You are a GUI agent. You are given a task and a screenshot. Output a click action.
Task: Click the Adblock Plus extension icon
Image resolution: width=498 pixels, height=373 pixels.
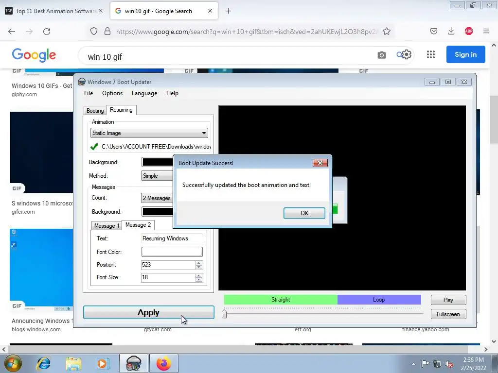(469, 31)
